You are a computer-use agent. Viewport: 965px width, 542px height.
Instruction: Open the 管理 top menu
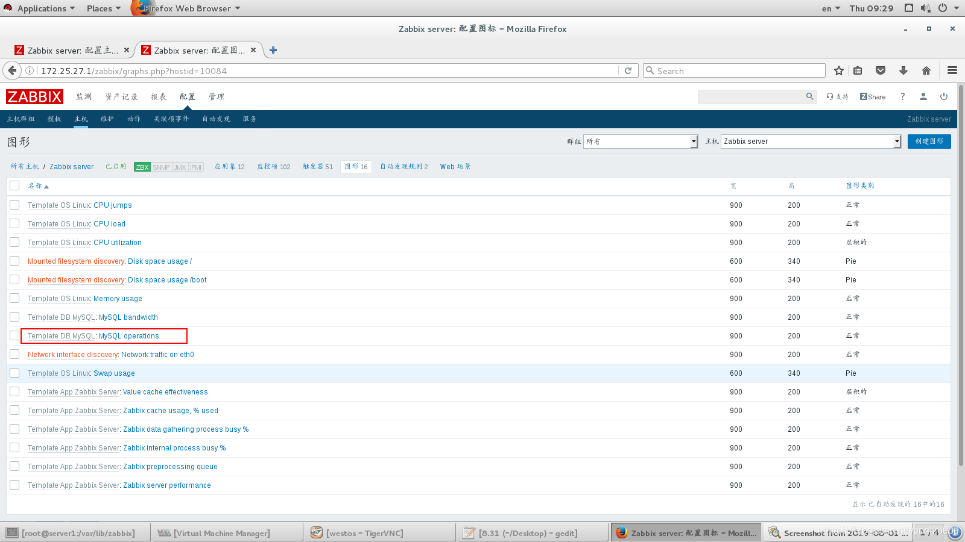pyautogui.click(x=217, y=96)
